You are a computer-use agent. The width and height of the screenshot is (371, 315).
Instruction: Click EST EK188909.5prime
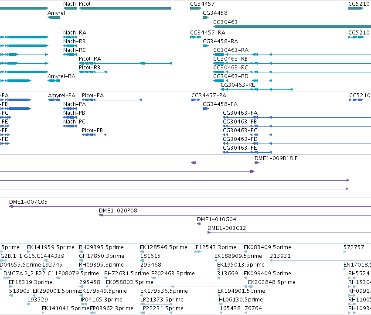tap(238, 256)
